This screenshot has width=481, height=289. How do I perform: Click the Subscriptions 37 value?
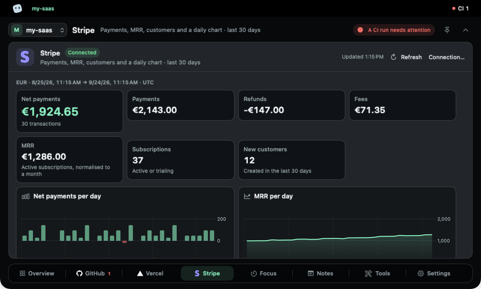point(138,160)
